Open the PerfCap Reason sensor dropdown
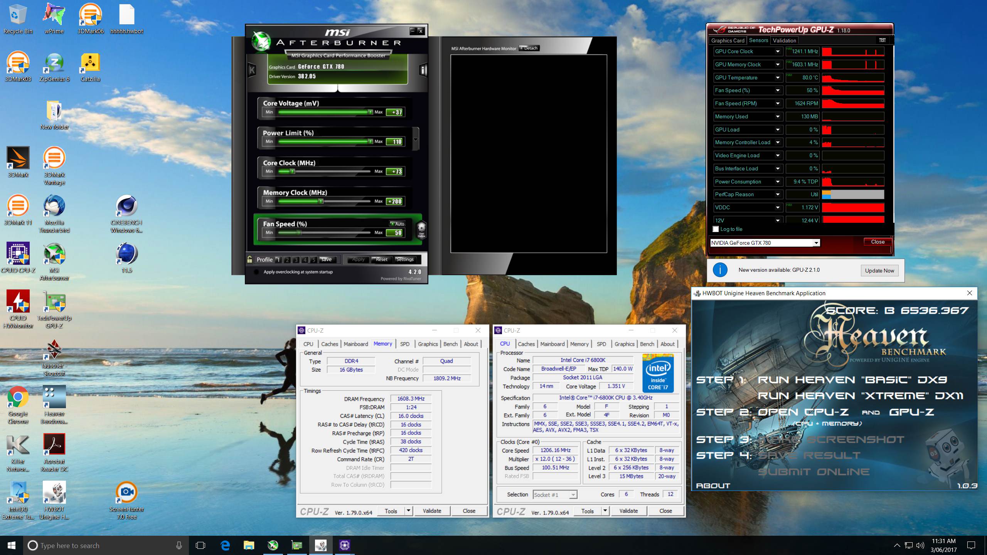The image size is (987, 555). pos(778,195)
